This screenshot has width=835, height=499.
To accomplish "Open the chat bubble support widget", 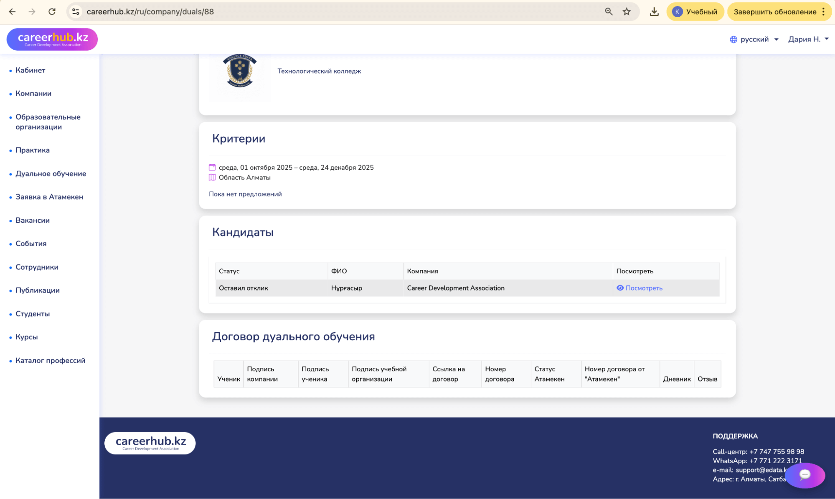I will point(805,475).
